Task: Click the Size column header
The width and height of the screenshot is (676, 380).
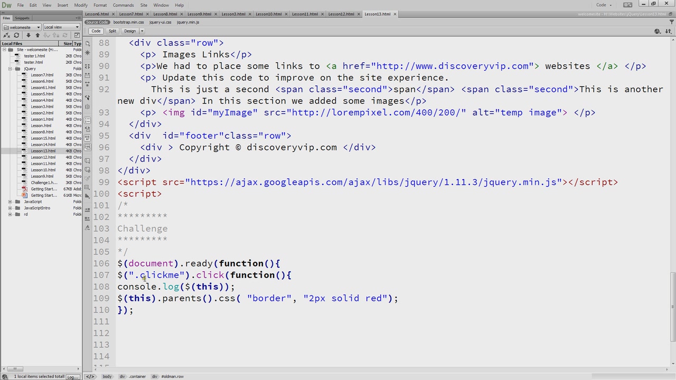Action: point(67,43)
